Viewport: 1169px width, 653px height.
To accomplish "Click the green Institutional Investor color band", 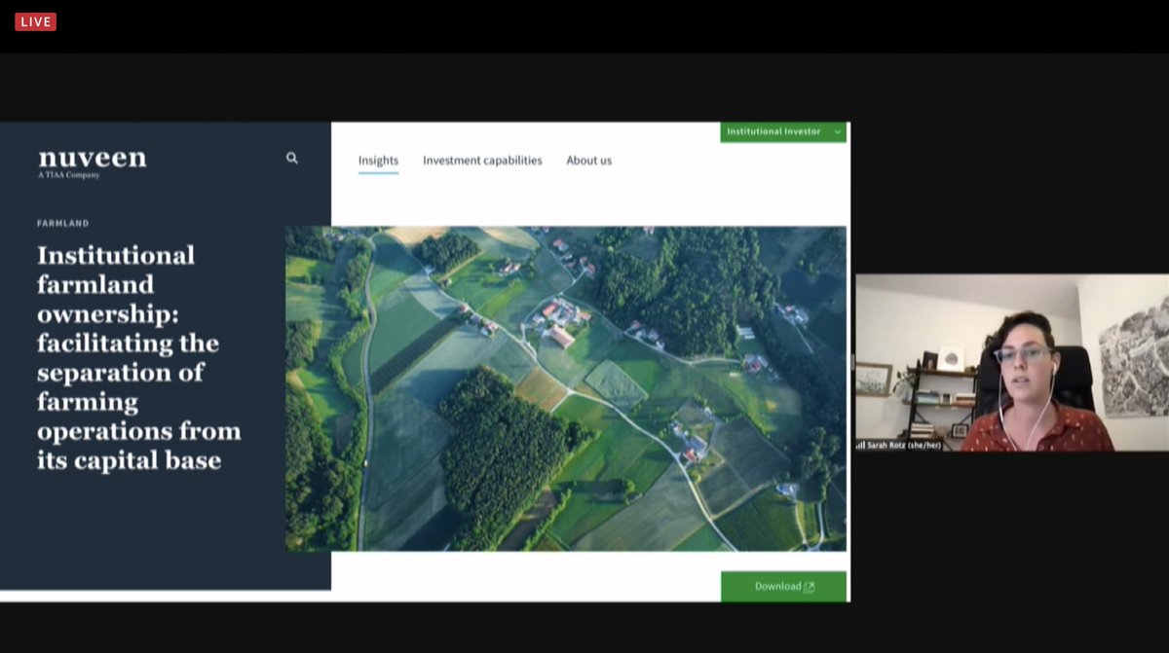I will [783, 130].
